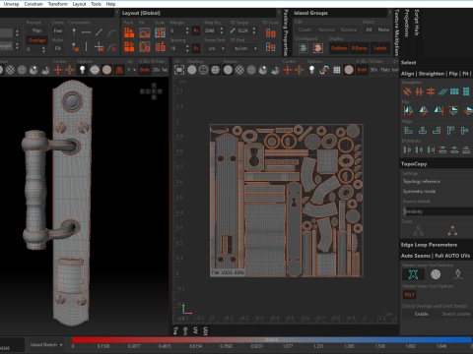This screenshot has width=473, height=354.
Task: Open the Constrain menu
Action: tap(34, 4)
